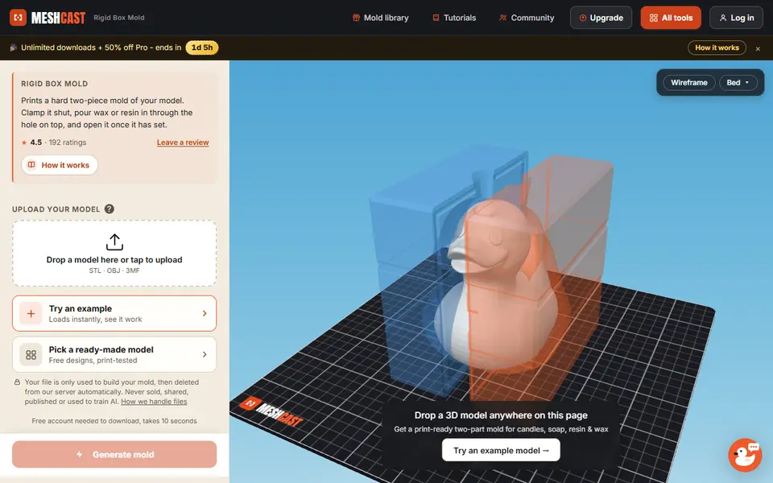Click 'Free account needed to download' note
Screen dimensions: 773x483
pos(114,421)
